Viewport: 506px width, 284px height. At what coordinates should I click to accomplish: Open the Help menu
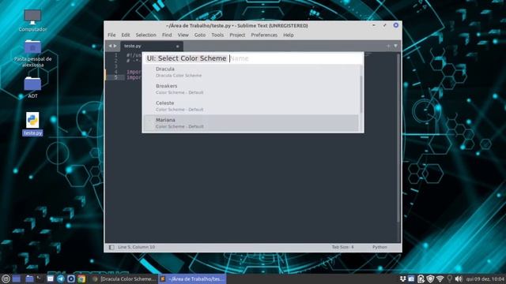click(x=288, y=35)
